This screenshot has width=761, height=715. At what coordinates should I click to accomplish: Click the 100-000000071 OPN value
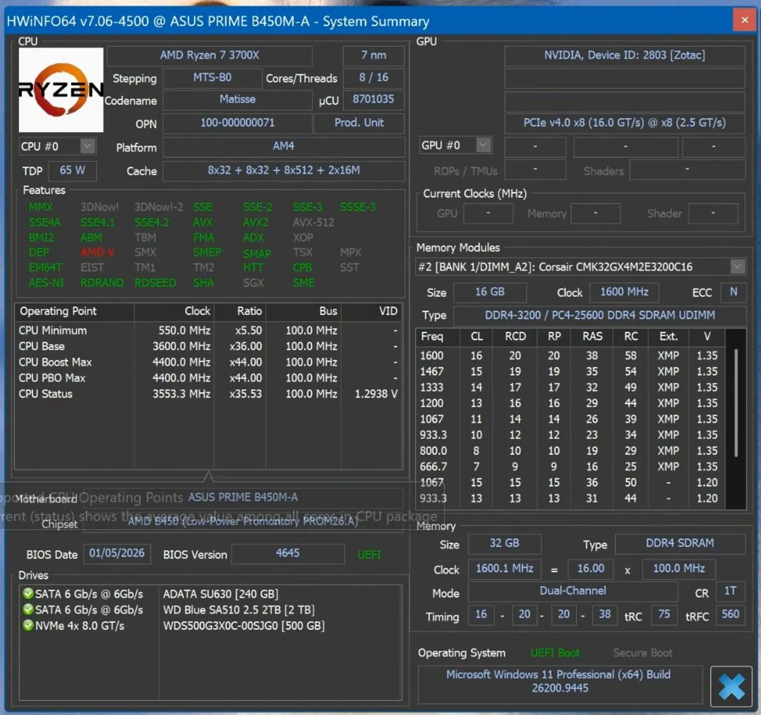coord(238,123)
